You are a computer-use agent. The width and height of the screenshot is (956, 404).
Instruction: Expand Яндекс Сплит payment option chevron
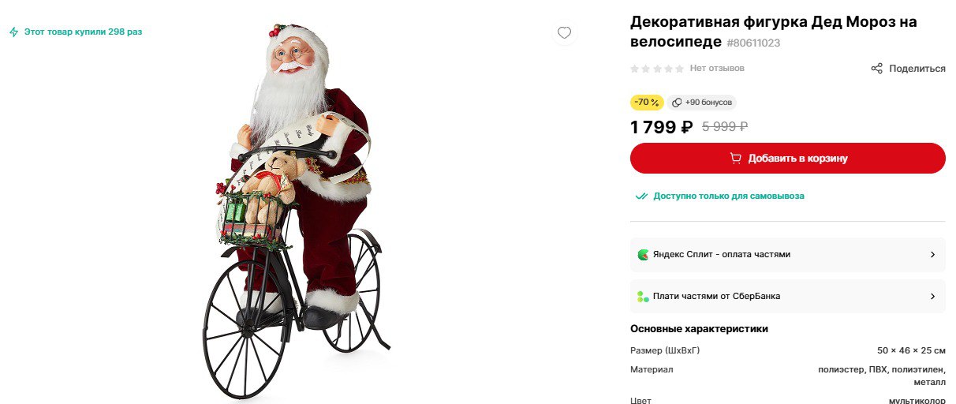pos(932,255)
